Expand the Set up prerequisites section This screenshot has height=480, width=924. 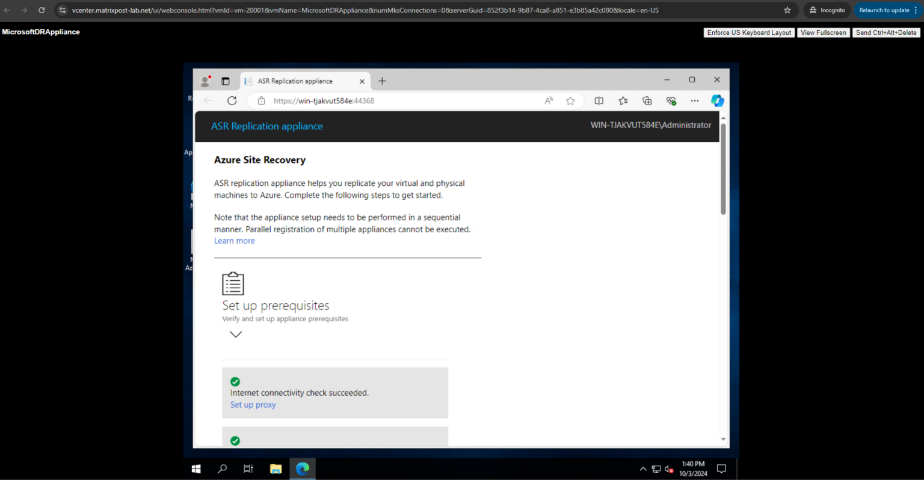tap(235, 334)
